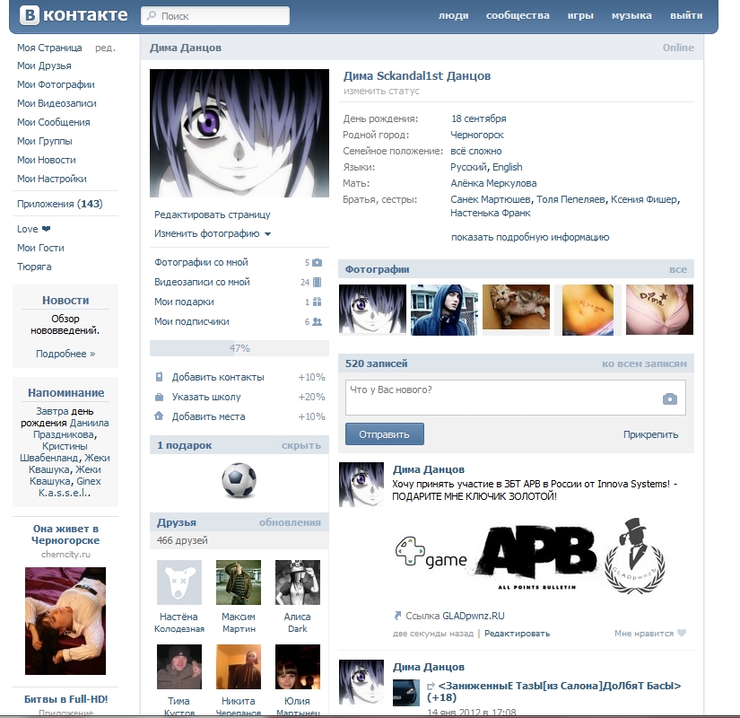
Task: Click people icon next to Мои подписчики
Action: pyautogui.click(x=318, y=321)
